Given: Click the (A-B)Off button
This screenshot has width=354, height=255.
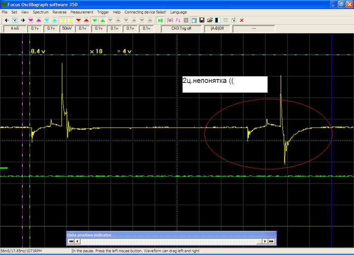Looking at the screenshot, I should (217, 28).
